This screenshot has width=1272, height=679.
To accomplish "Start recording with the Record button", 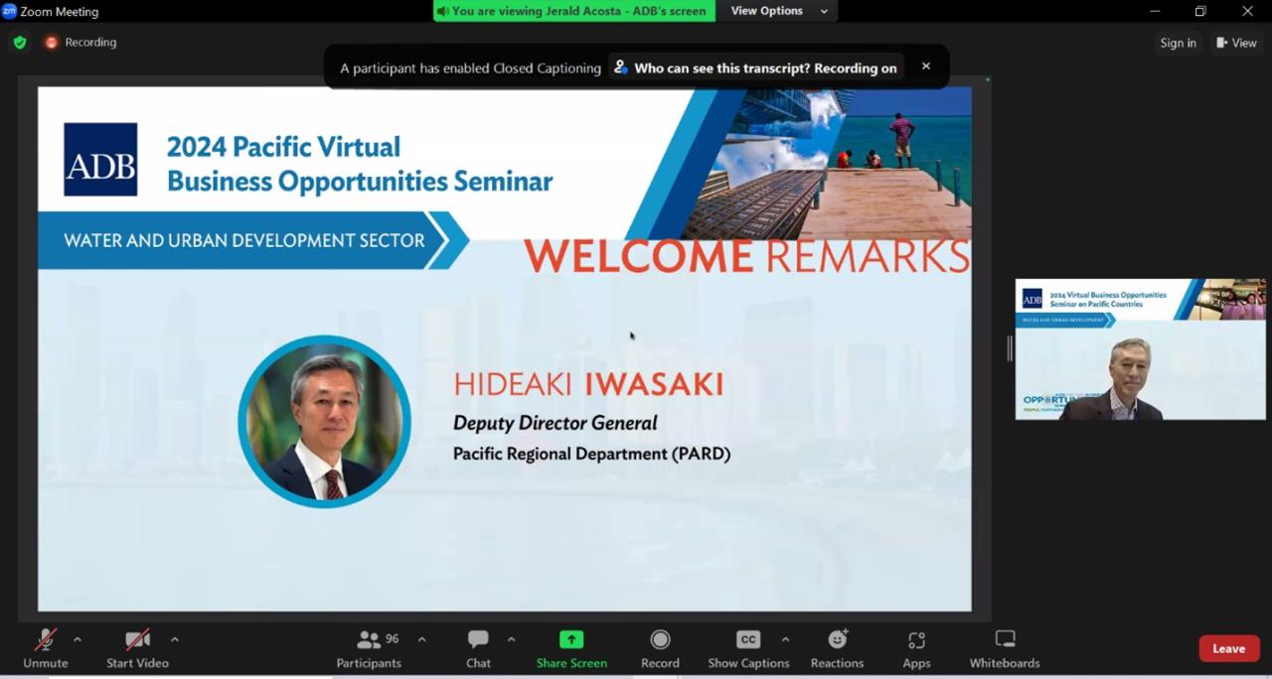I will point(660,648).
